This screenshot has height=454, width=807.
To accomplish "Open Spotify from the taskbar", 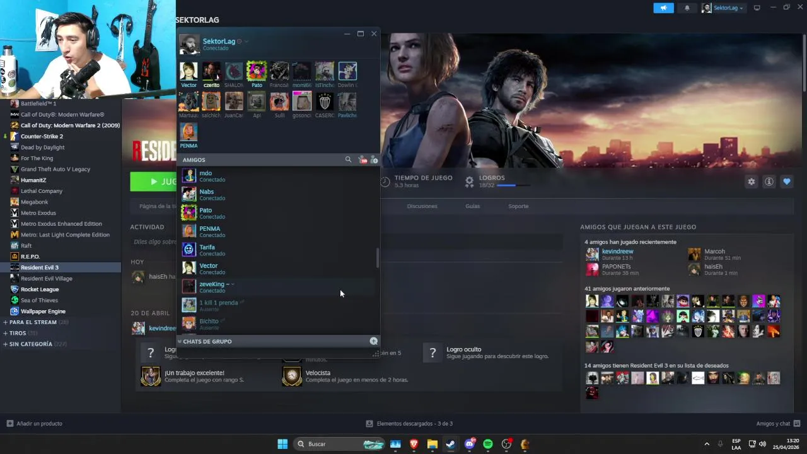I will (x=488, y=444).
